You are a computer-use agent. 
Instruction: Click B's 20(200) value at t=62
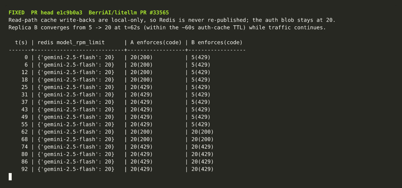(202, 132)
